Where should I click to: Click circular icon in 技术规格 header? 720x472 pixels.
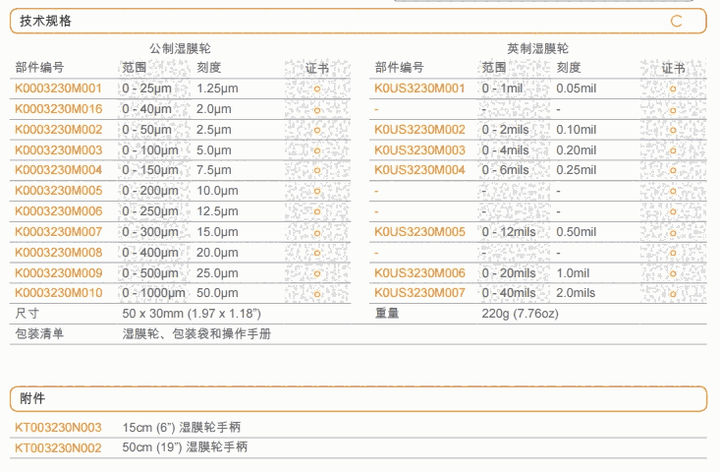point(676,21)
